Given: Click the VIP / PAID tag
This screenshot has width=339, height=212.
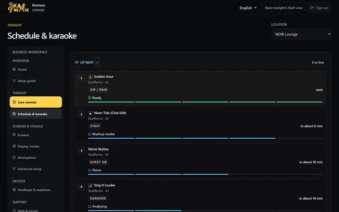Looking at the screenshot, I should pyautogui.click(x=99, y=90).
